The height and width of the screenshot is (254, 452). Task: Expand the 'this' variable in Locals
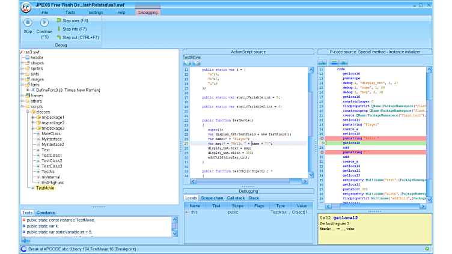(x=186, y=212)
